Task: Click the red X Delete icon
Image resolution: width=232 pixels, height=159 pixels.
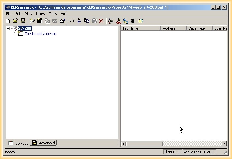Action: pos(101,21)
